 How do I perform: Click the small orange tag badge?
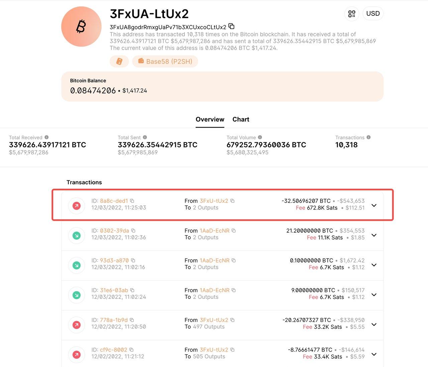pos(119,61)
